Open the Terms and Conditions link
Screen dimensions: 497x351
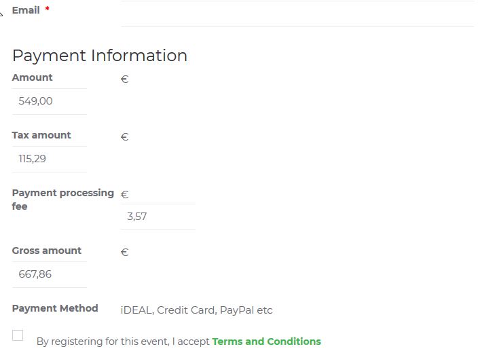[266, 341]
